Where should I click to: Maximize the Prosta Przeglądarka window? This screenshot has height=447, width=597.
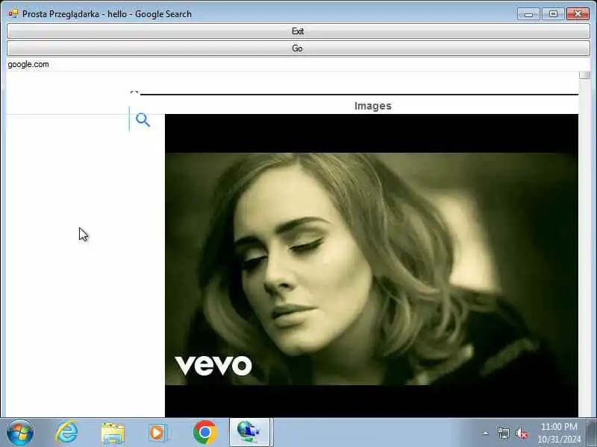[553, 14]
